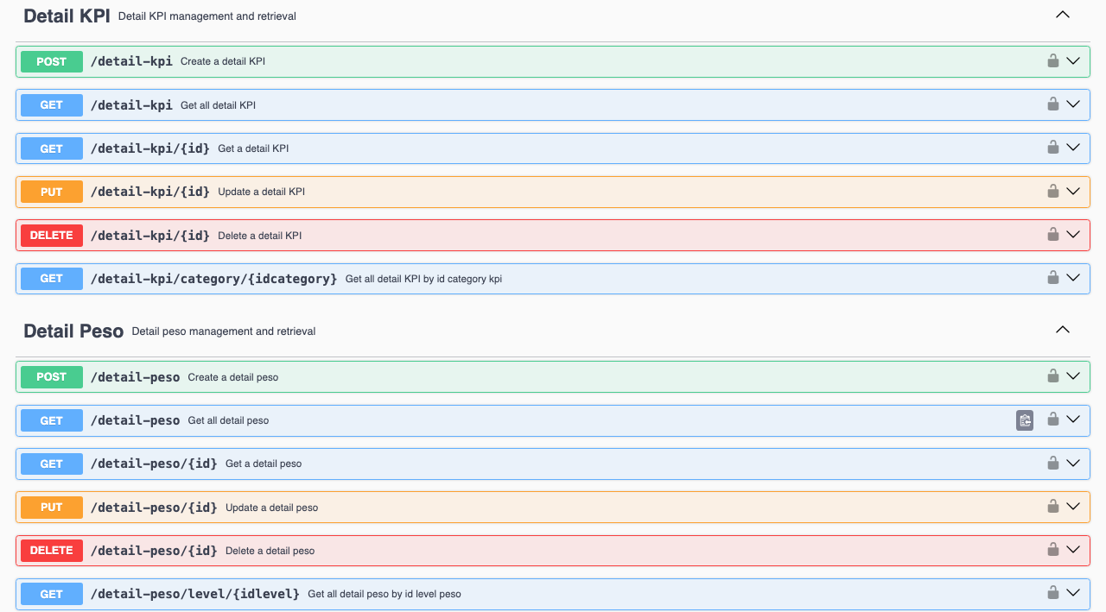Open the Detail KPI tag heading
Viewport: 1106px width, 612px height.
click(x=67, y=16)
